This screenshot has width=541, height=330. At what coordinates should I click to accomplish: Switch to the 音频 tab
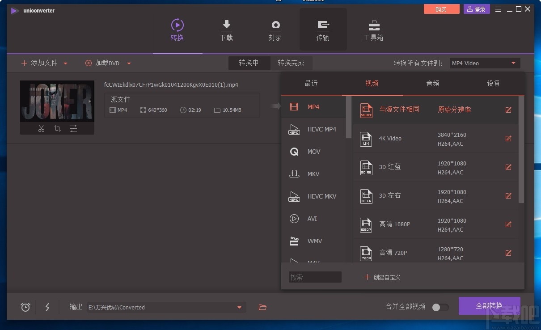[x=432, y=83]
